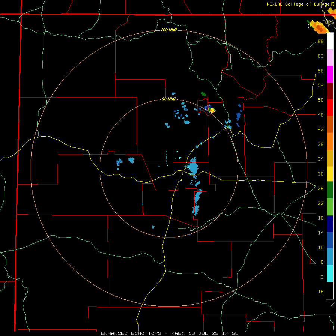Click the navy 14-18 scale segment
This screenshot has height=336, width=336.
[330, 224]
